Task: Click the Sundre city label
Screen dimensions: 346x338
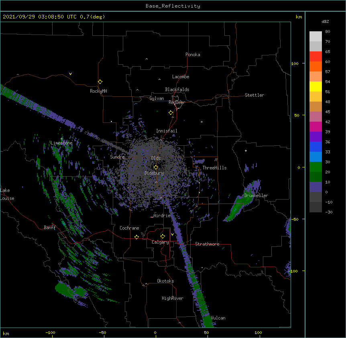Action: 117,157
